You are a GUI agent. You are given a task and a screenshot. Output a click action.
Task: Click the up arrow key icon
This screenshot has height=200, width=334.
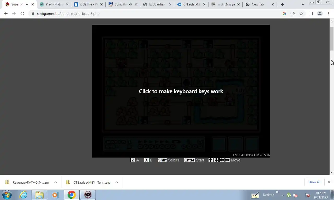pos(211,160)
